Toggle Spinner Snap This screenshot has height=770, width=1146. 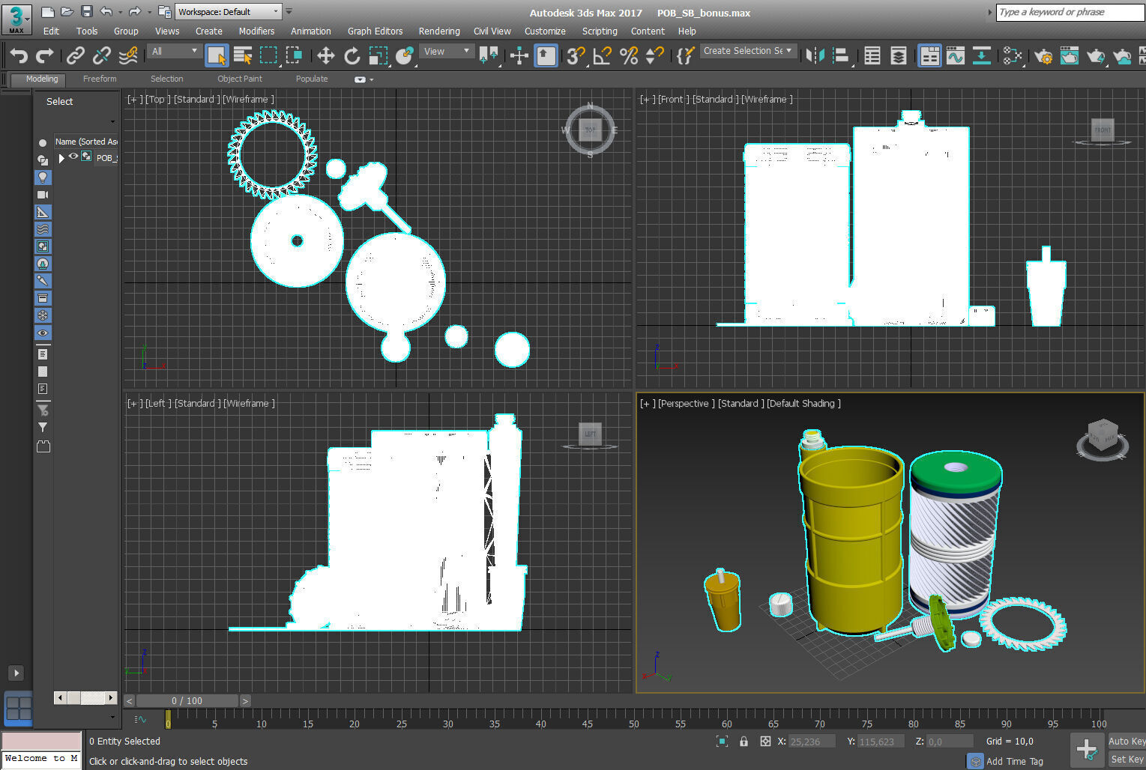coord(655,55)
